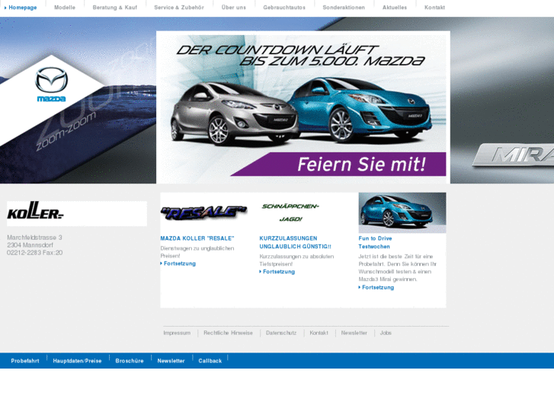Open the Modelle menu
The width and height of the screenshot is (554, 415).
coord(65,8)
